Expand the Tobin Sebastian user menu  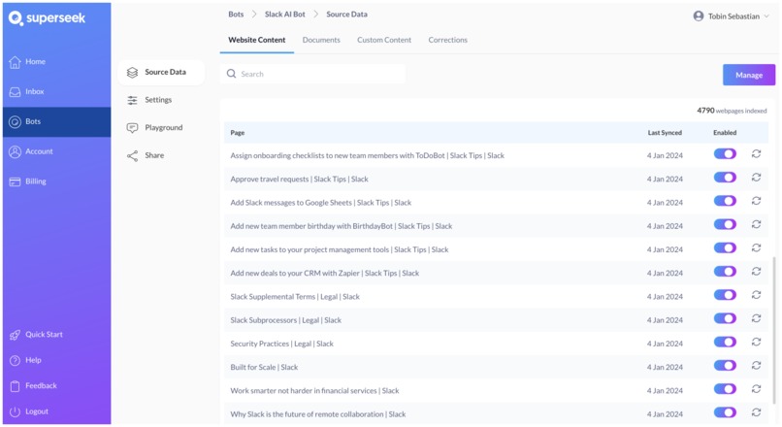(x=732, y=16)
